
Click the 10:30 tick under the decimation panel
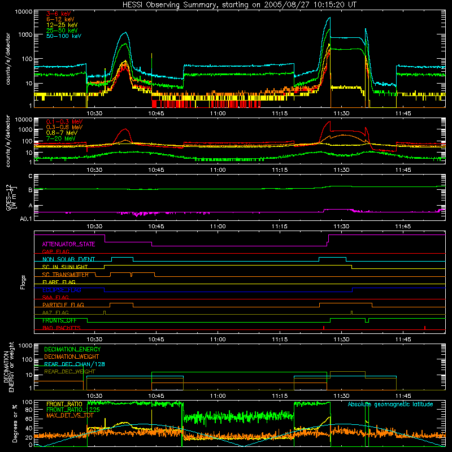click(x=94, y=395)
